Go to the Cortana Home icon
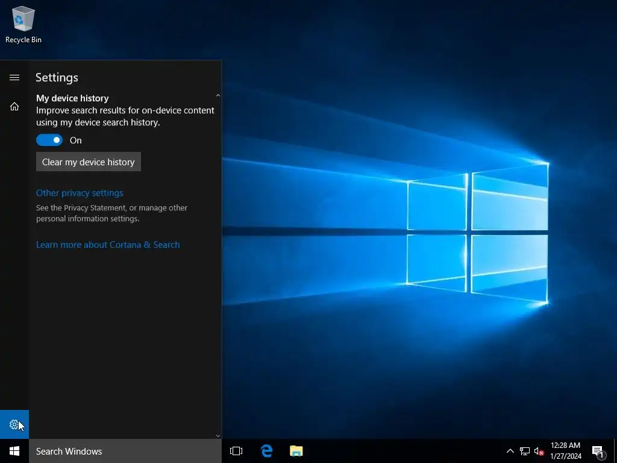This screenshot has width=617, height=463. (14, 106)
